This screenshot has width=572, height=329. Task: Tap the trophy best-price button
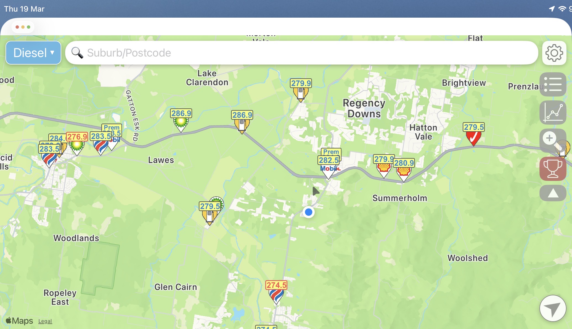553,169
